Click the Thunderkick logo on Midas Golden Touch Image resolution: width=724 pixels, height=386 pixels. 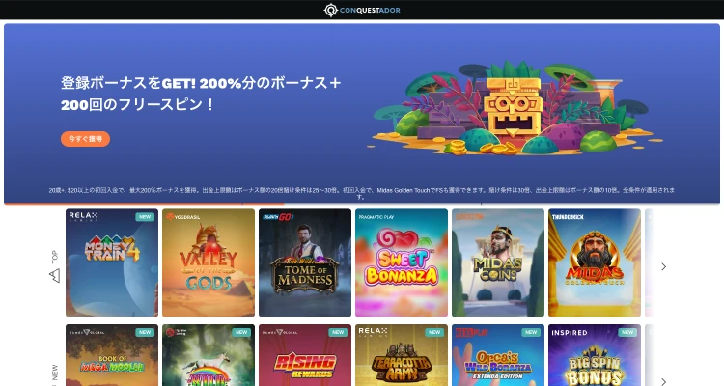tap(568, 216)
